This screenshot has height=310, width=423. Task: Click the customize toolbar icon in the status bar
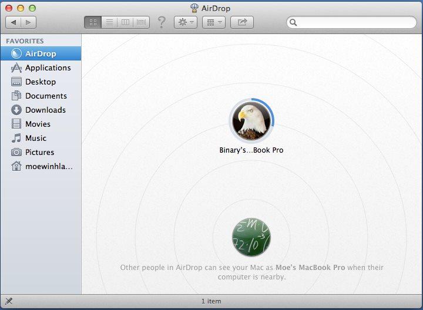(9, 301)
